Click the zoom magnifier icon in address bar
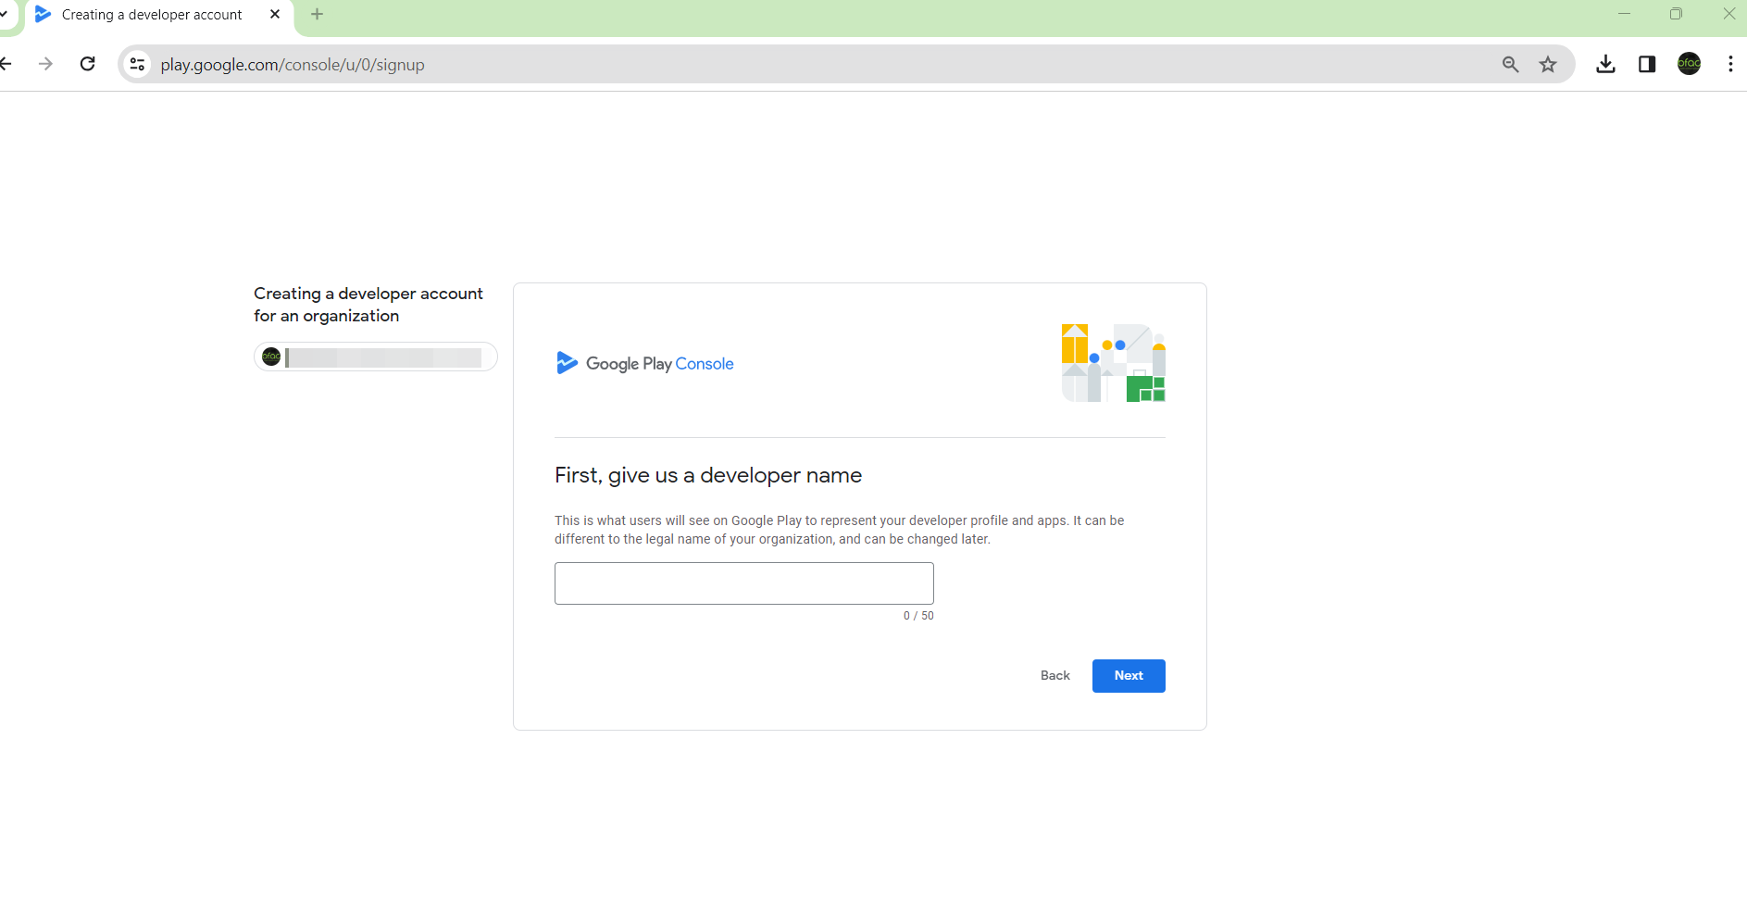 click(x=1510, y=64)
